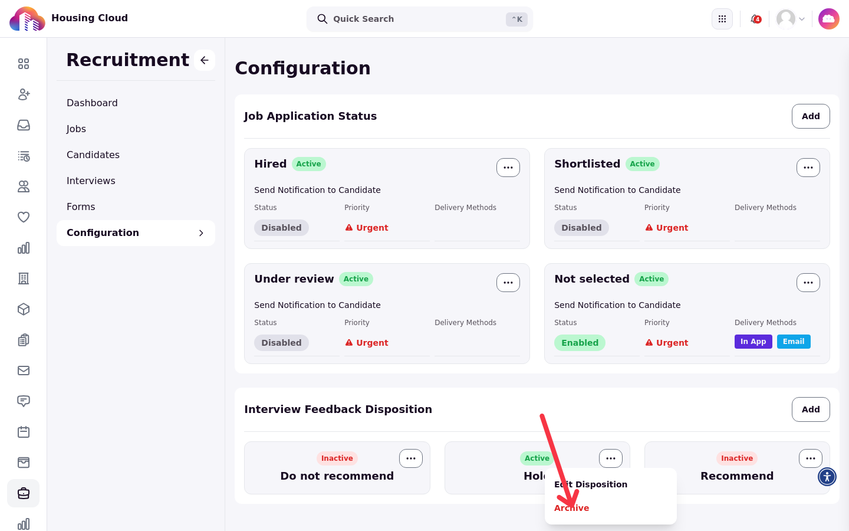849x531 pixels.
Task: Open options menu for Shortlisted status
Action: click(x=808, y=168)
